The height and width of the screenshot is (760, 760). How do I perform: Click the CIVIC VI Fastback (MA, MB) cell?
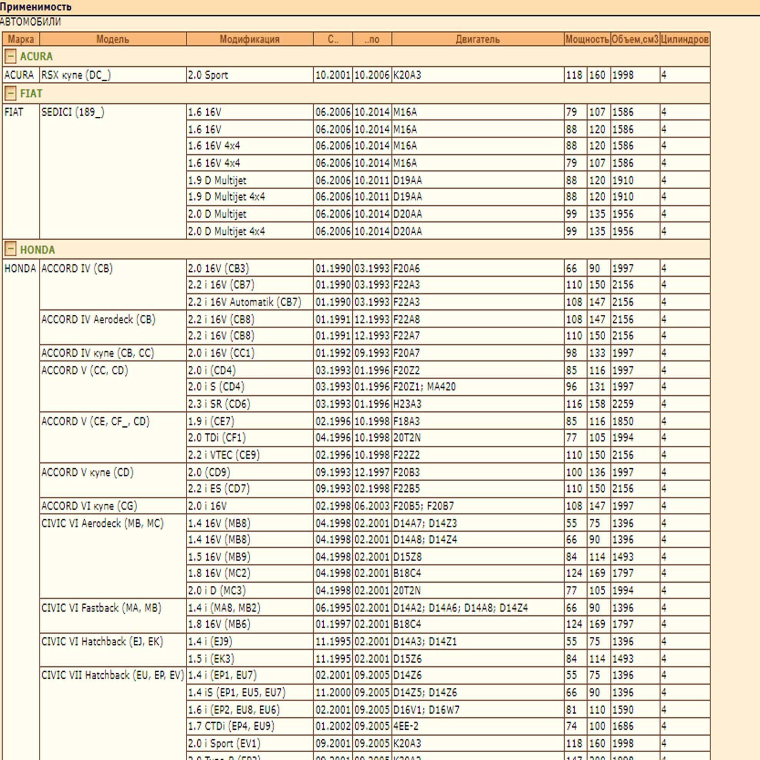pos(101,608)
